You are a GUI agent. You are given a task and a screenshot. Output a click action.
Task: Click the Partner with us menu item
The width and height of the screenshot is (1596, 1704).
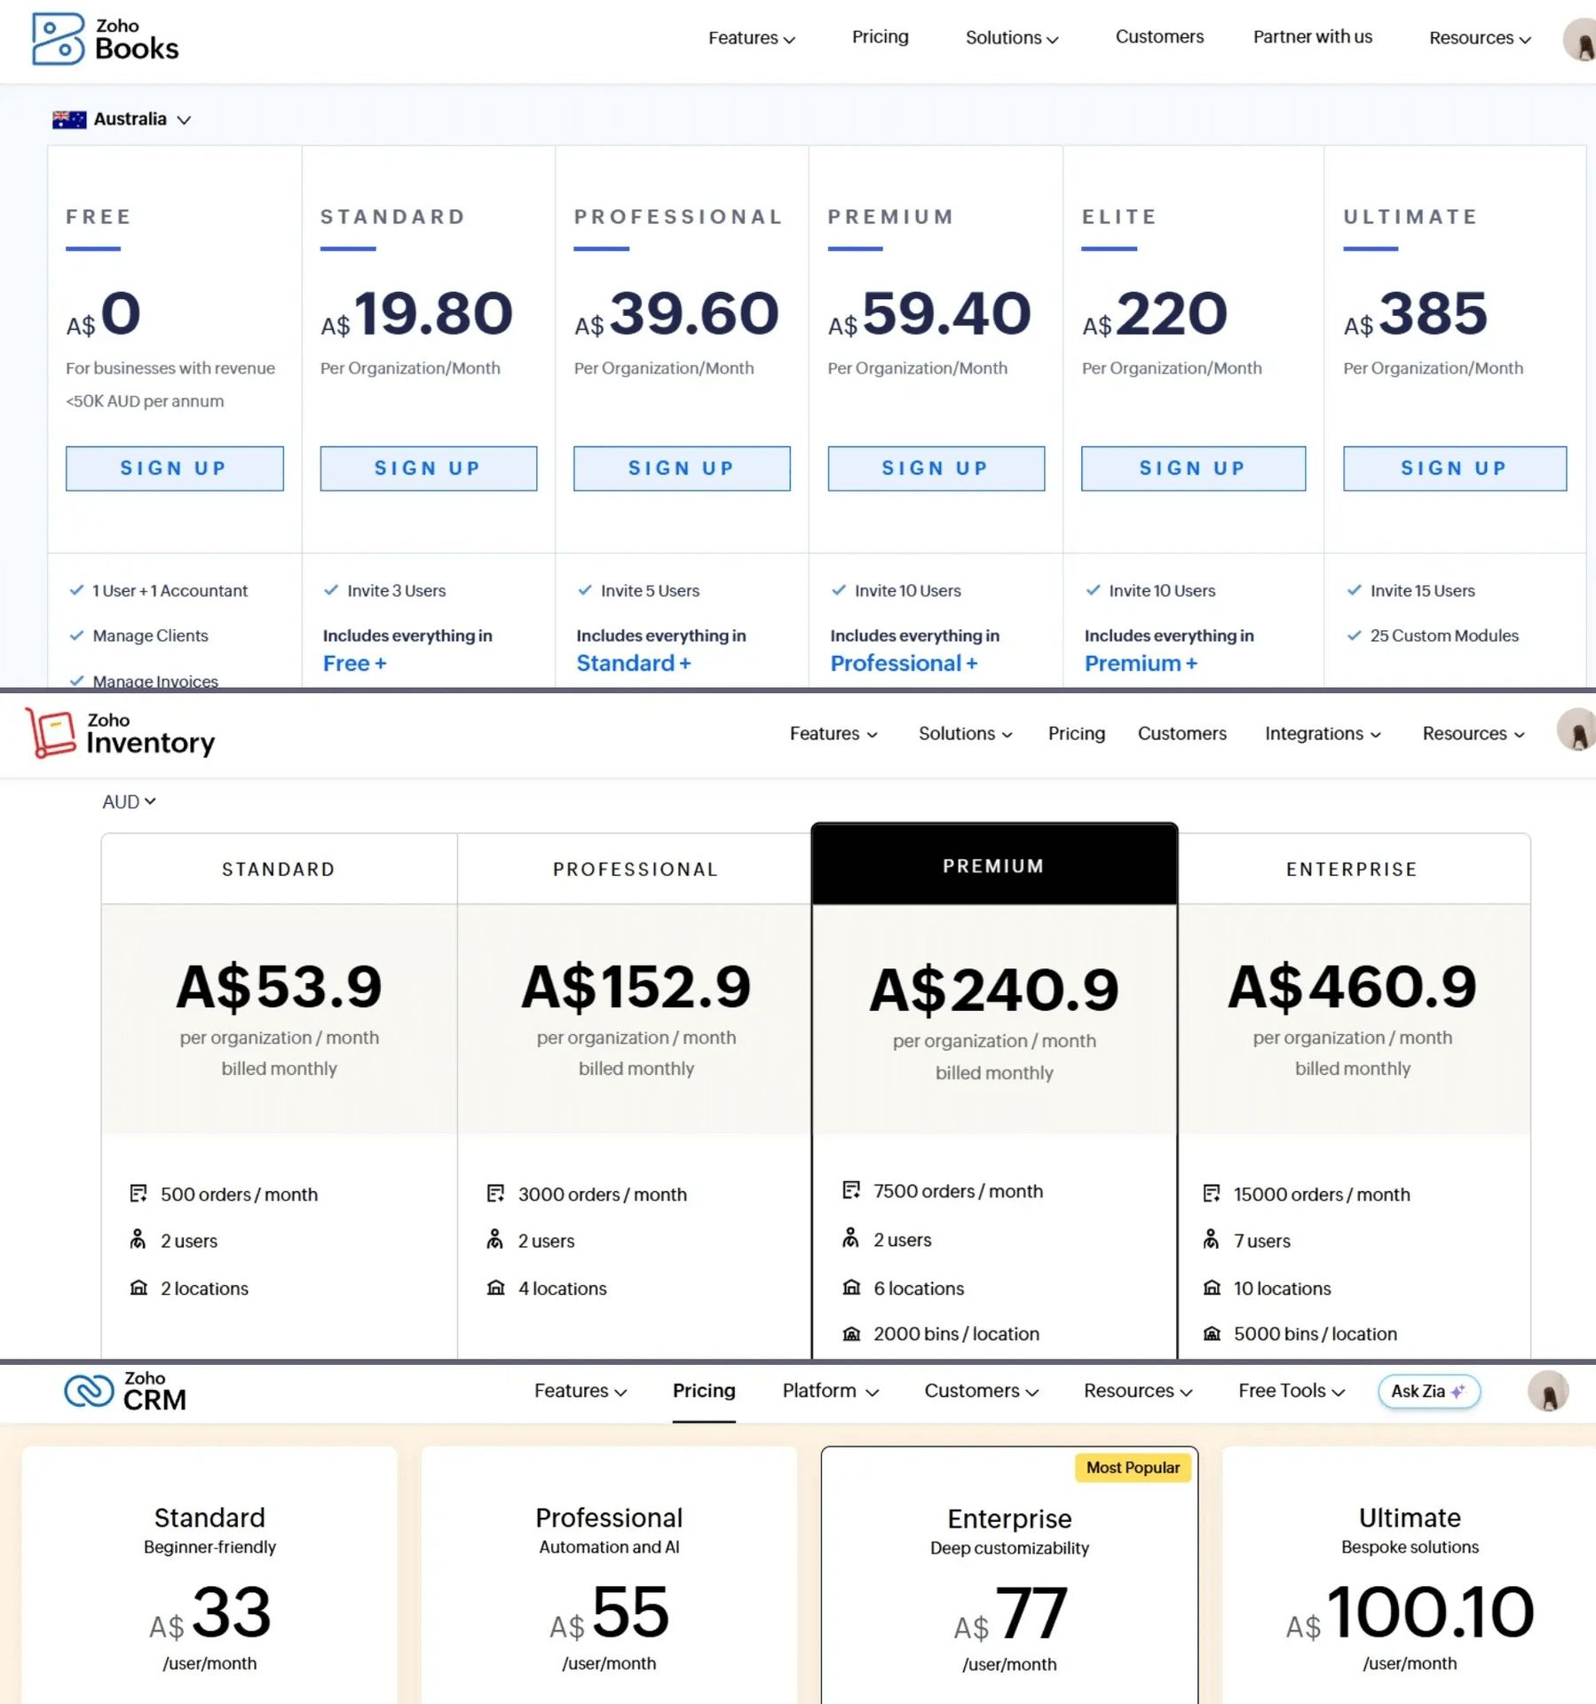coord(1312,38)
